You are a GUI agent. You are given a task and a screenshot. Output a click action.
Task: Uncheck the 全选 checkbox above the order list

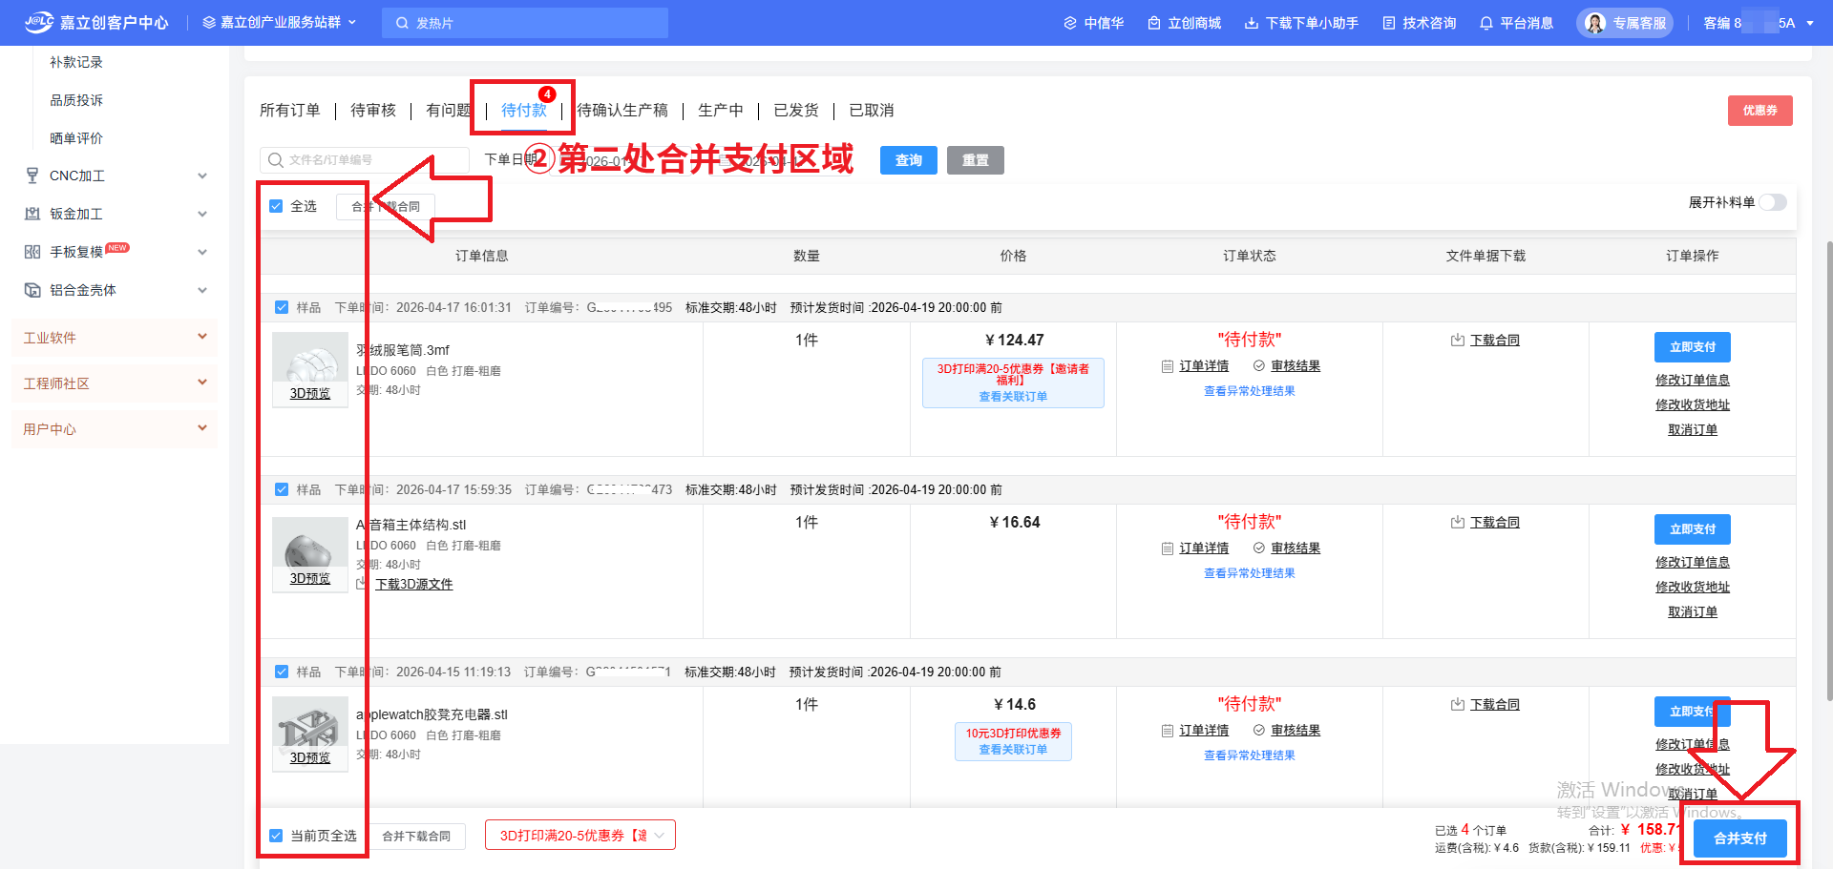[276, 206]
